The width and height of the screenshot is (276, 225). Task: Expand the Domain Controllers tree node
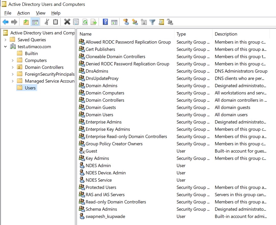[12, 67]
